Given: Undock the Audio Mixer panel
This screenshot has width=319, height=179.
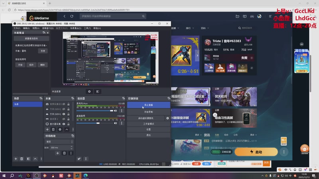Looking at the screenshot, I should pyautogui.click(x=124, y=98).
